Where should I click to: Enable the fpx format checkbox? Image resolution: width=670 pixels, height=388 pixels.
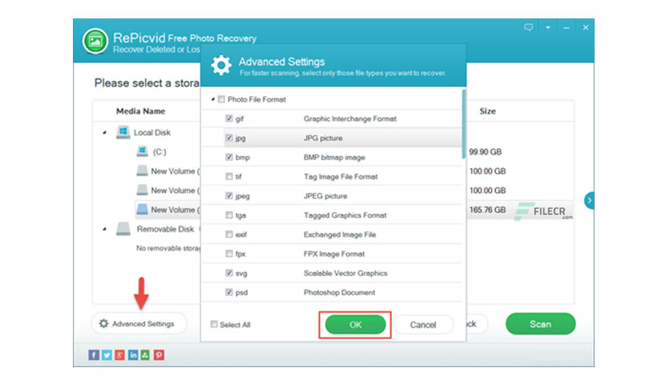[x=229, y=253]
